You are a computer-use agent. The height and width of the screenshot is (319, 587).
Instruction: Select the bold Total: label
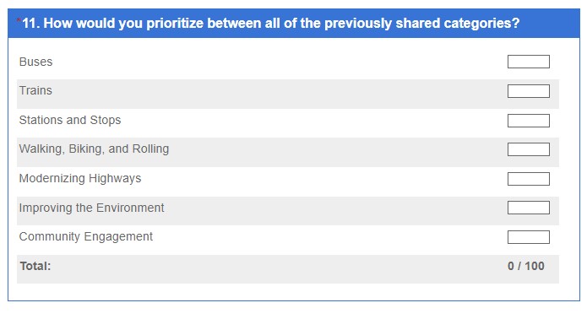(x=35, y=266)
